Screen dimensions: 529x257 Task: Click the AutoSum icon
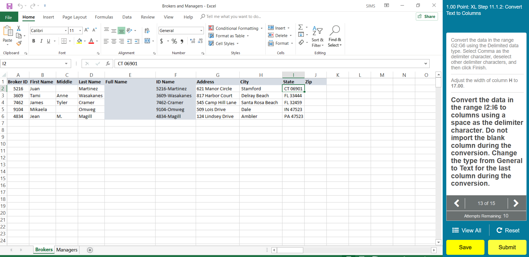301,27
